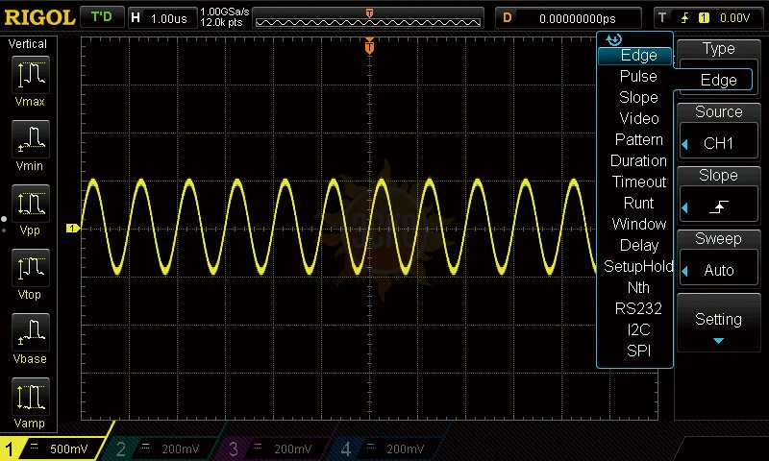Choose RS232 trigger type
This screenshot has height=461, width=769.
coord(638,308)
